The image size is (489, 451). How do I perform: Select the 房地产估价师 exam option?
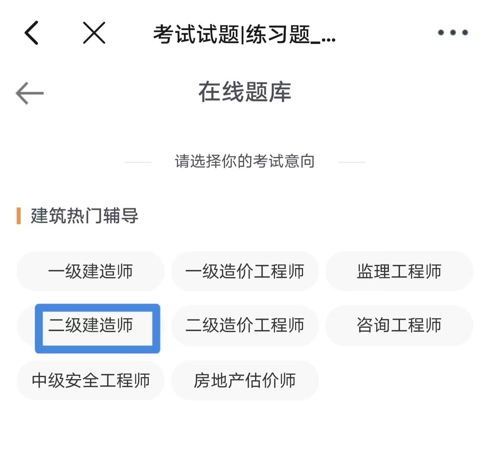(x=244, y=381)
